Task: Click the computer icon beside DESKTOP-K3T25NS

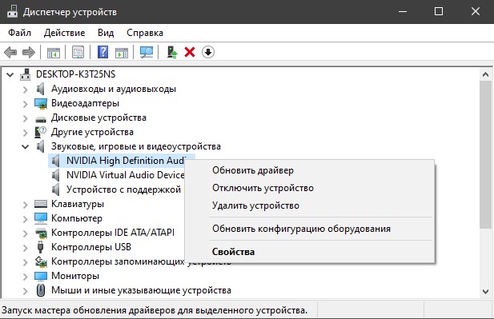Action: pyautogui.click(x=25, y=74)
